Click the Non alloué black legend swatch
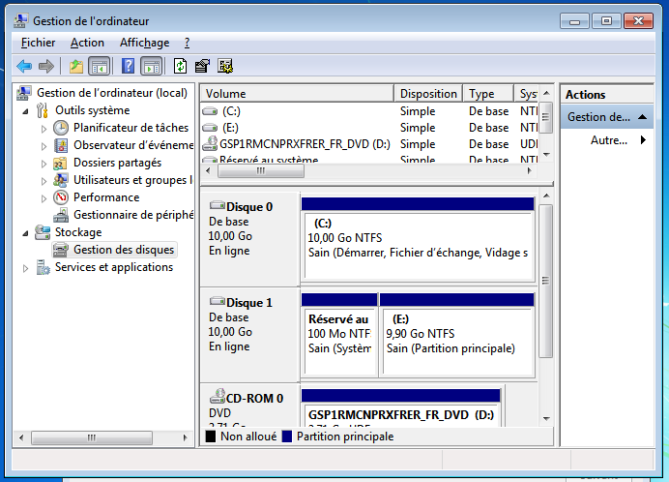 [211, 437]
